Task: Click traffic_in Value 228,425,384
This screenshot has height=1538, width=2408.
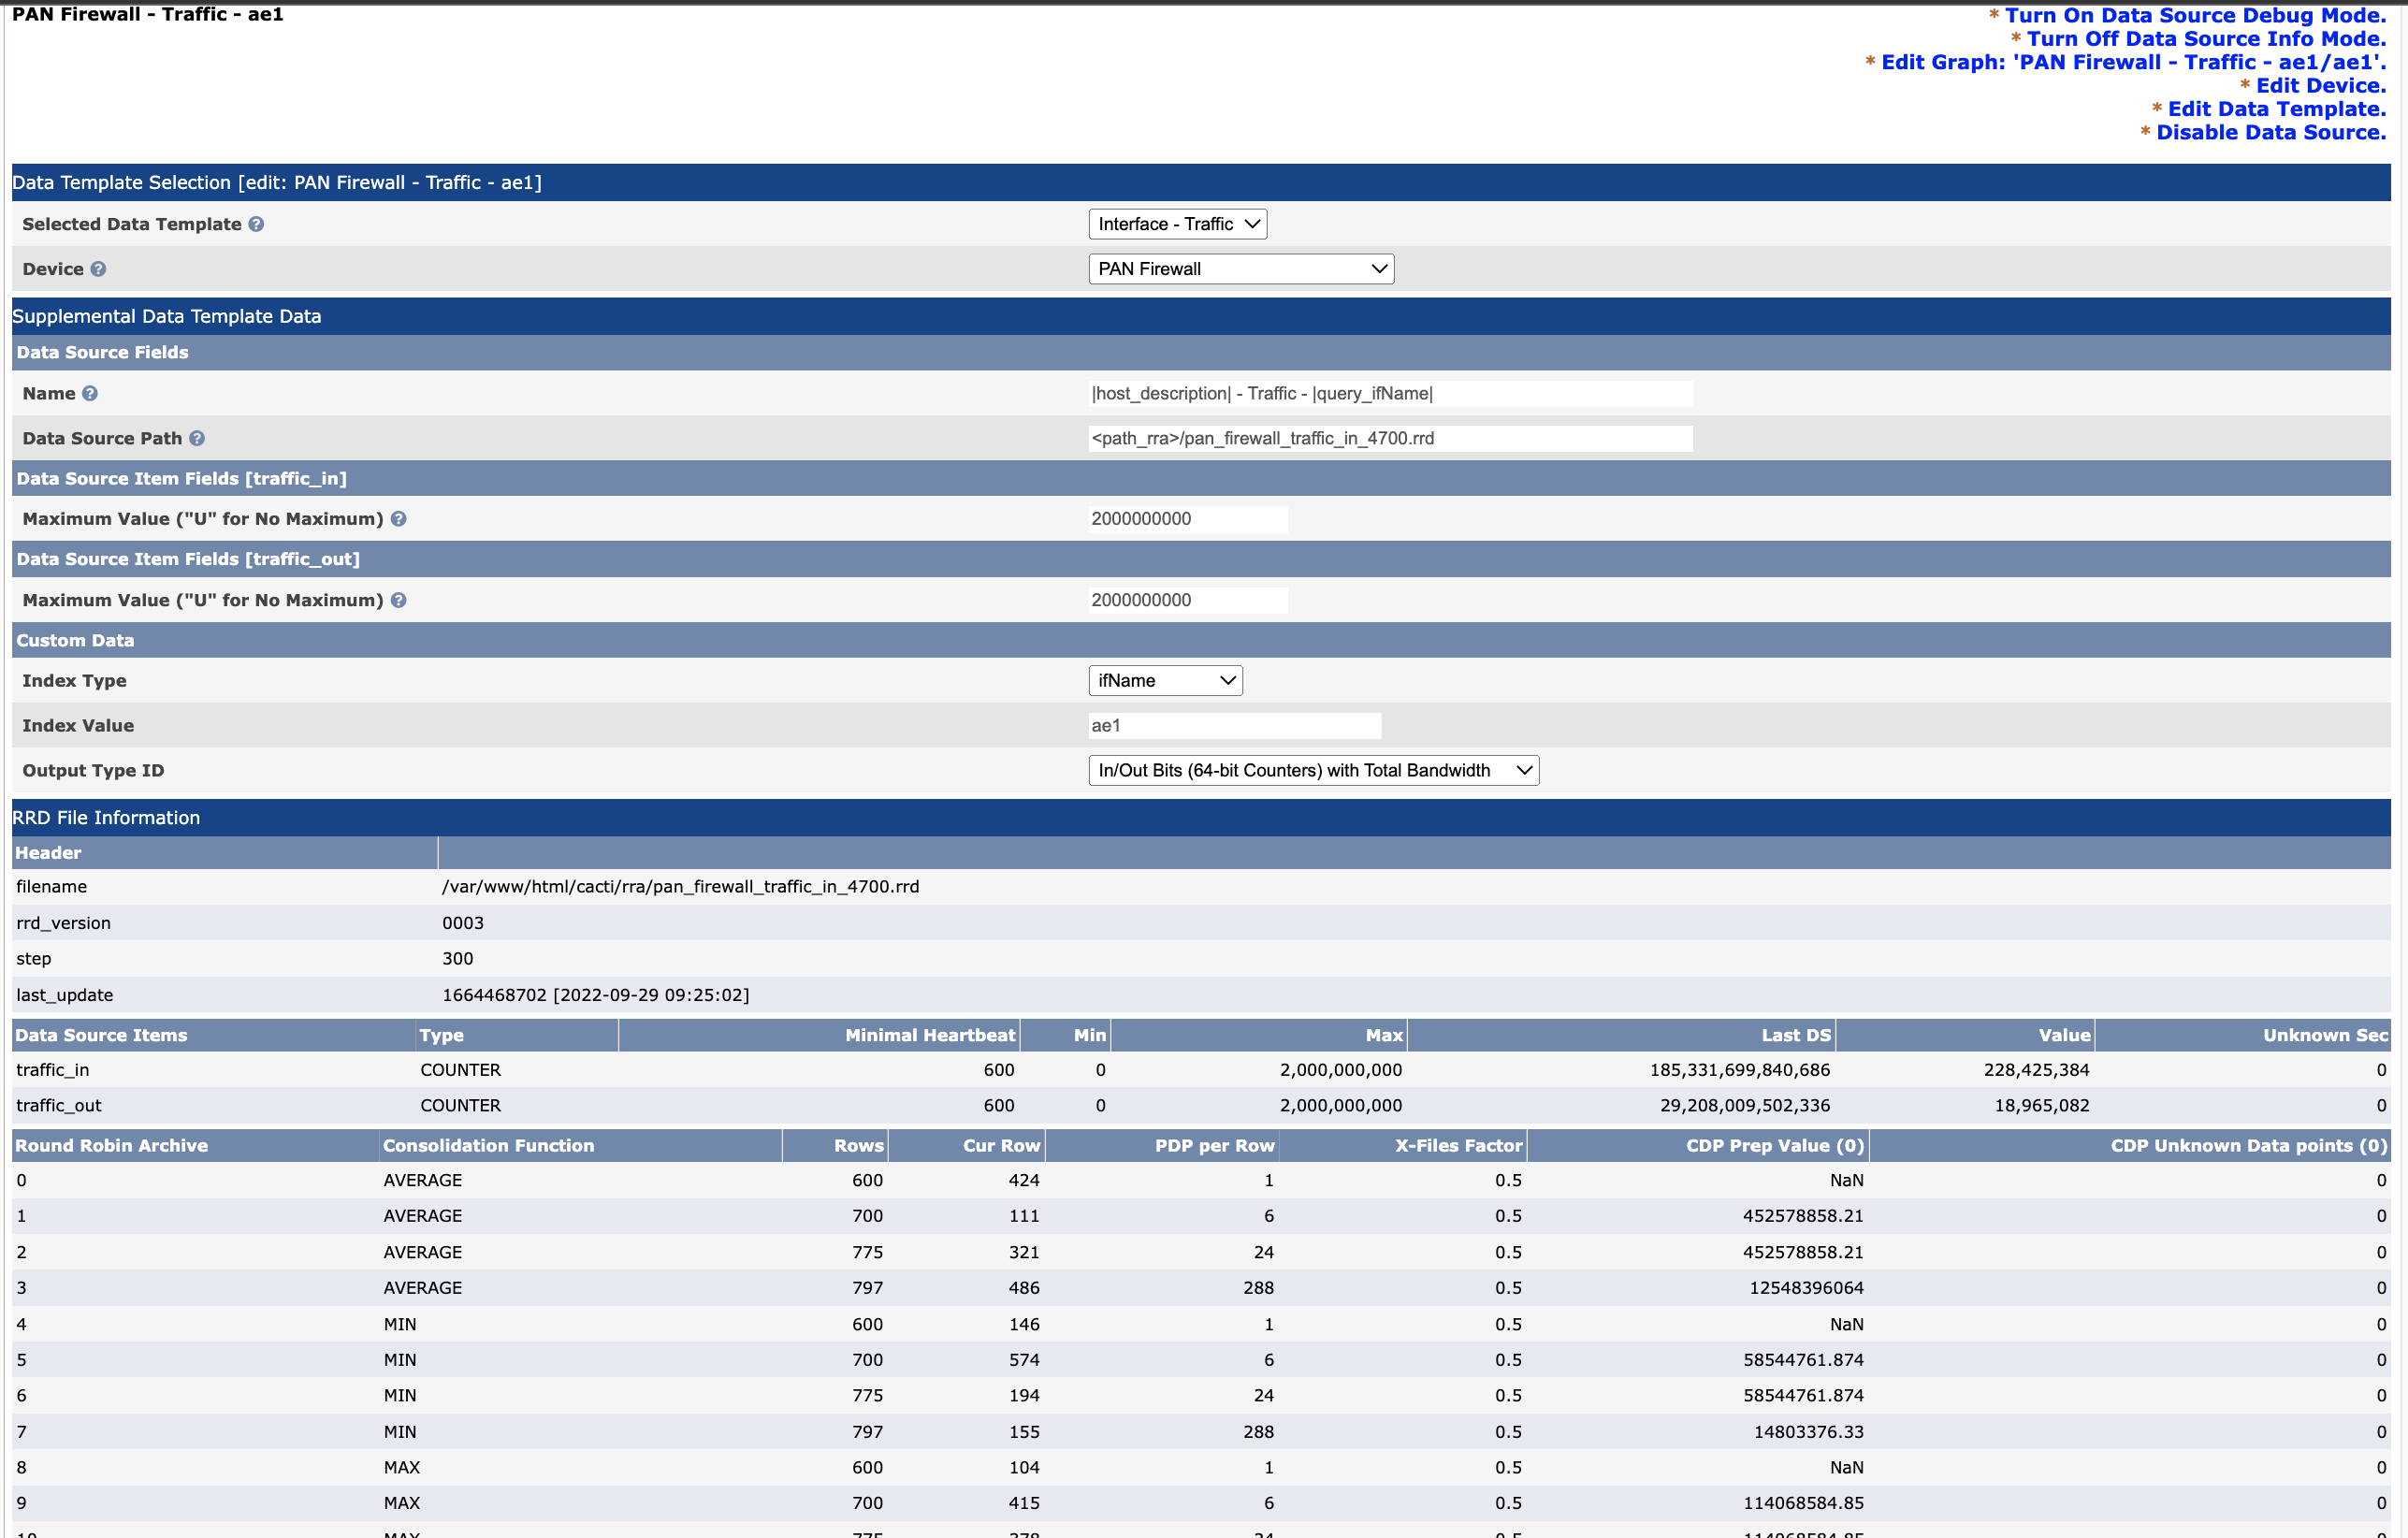Action: click(2036, 1070)
